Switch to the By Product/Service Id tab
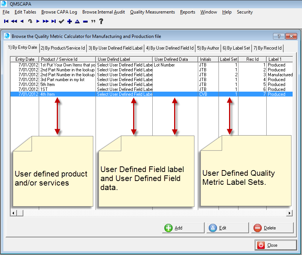 point(63,48)
